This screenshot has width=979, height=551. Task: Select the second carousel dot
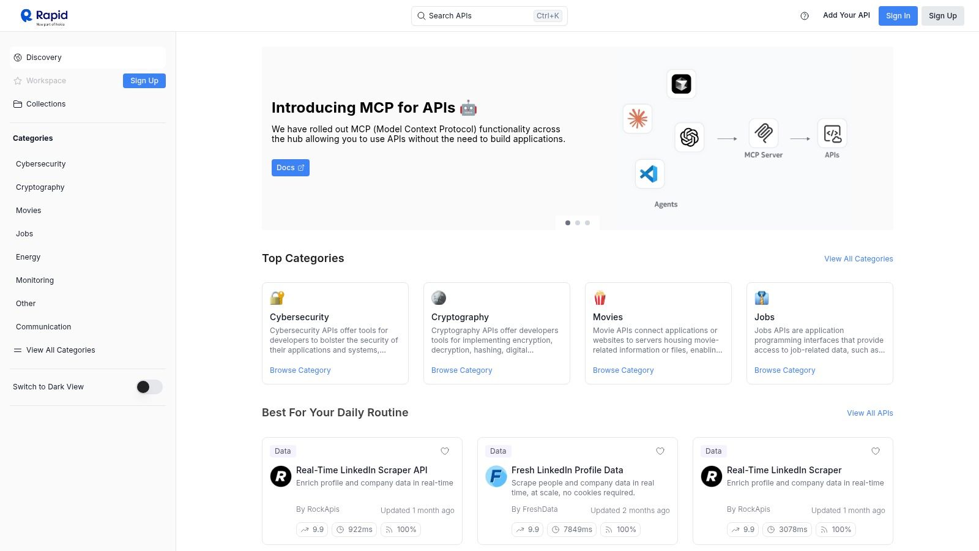pyautogui.click(x=578, y=223)
